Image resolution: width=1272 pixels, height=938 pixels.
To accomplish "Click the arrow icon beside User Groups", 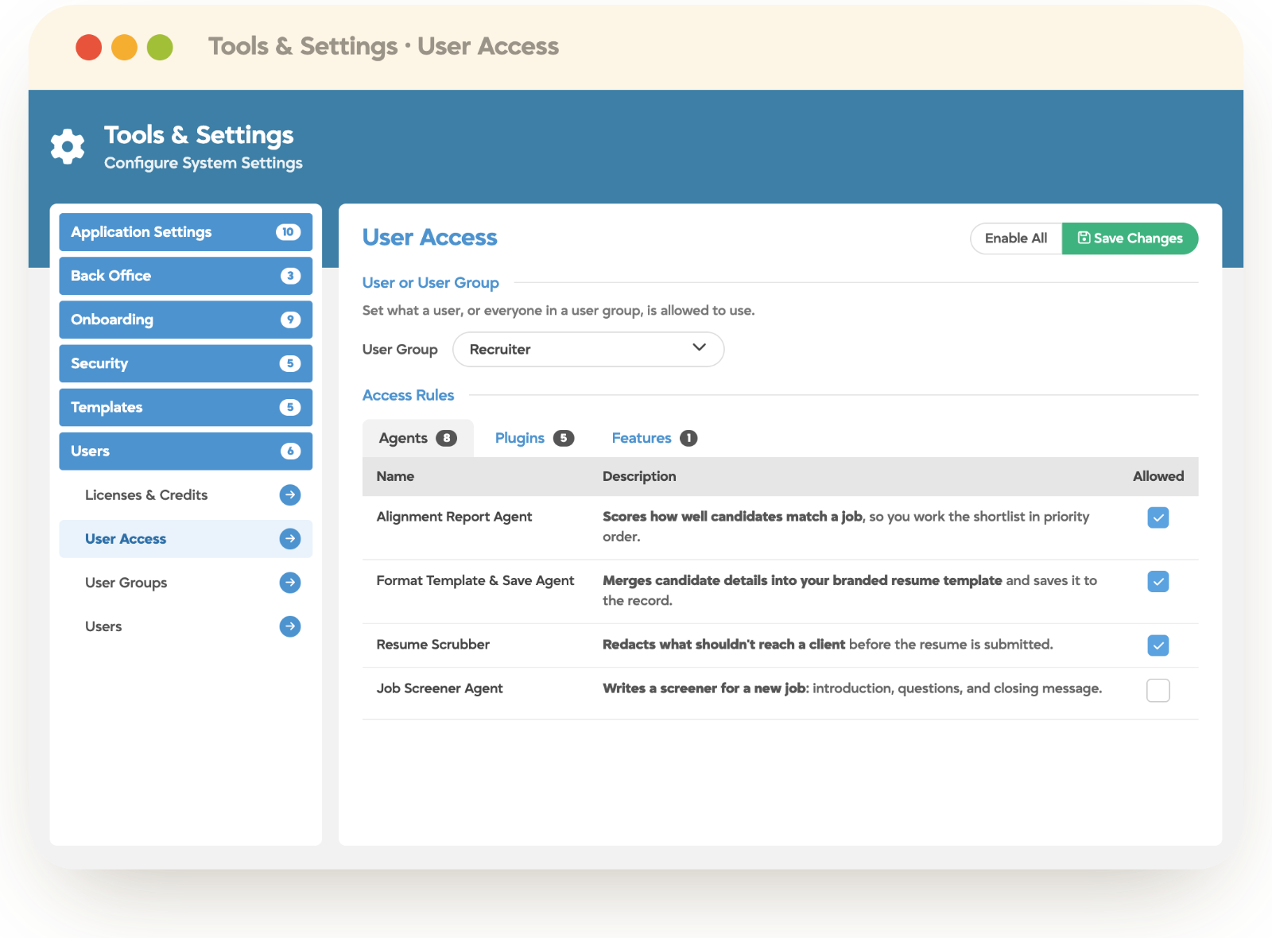I will 290,583.
